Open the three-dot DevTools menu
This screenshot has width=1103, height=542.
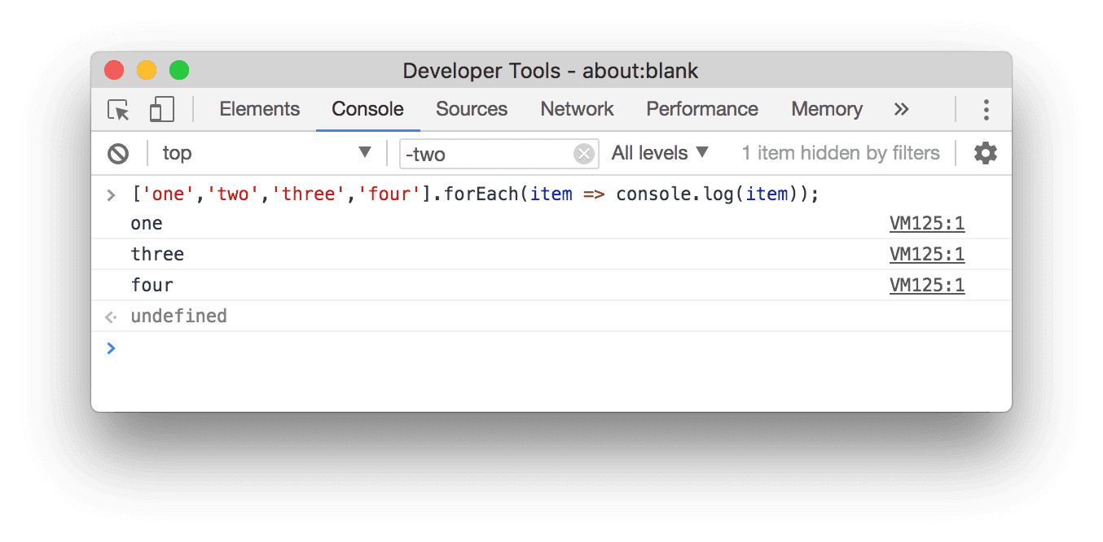986,110
